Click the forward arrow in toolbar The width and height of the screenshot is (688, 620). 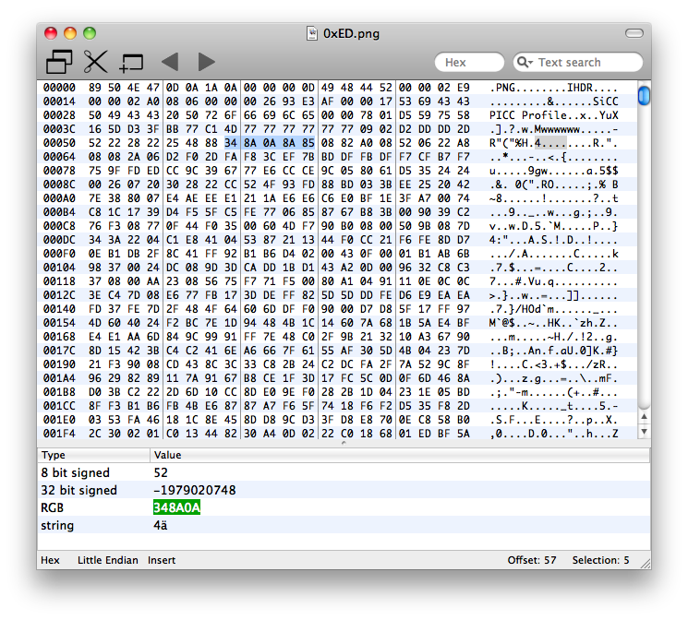click(x=206, y=62)
